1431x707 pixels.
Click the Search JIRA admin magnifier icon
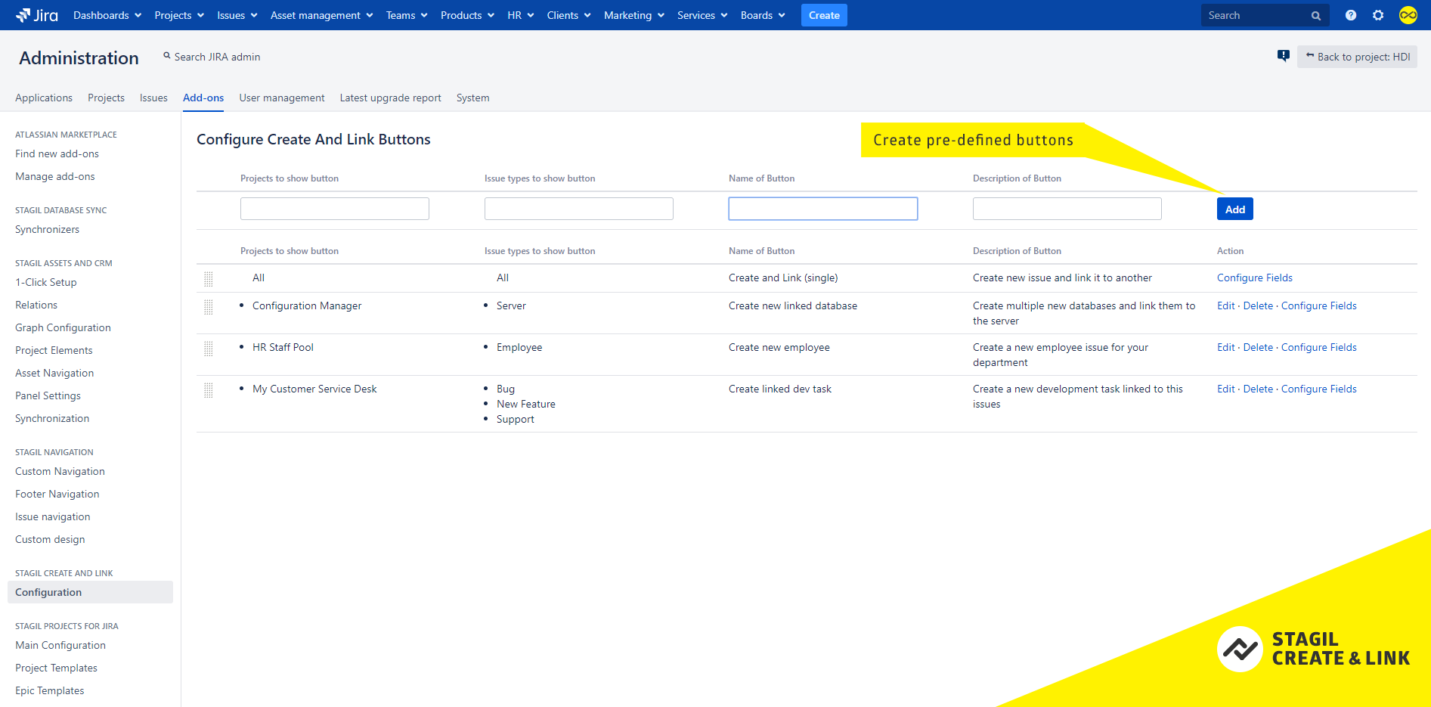167,56
